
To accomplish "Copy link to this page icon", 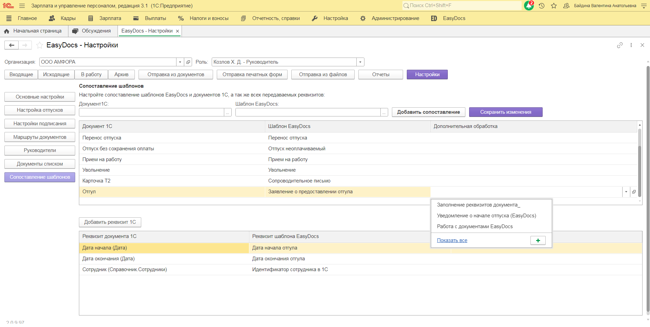I will [x=620, y=45].
